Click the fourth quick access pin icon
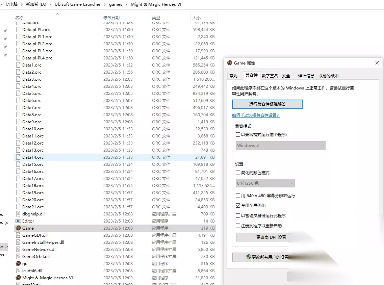This screenshot has height=285, width=384. click(x=5, y=55)
